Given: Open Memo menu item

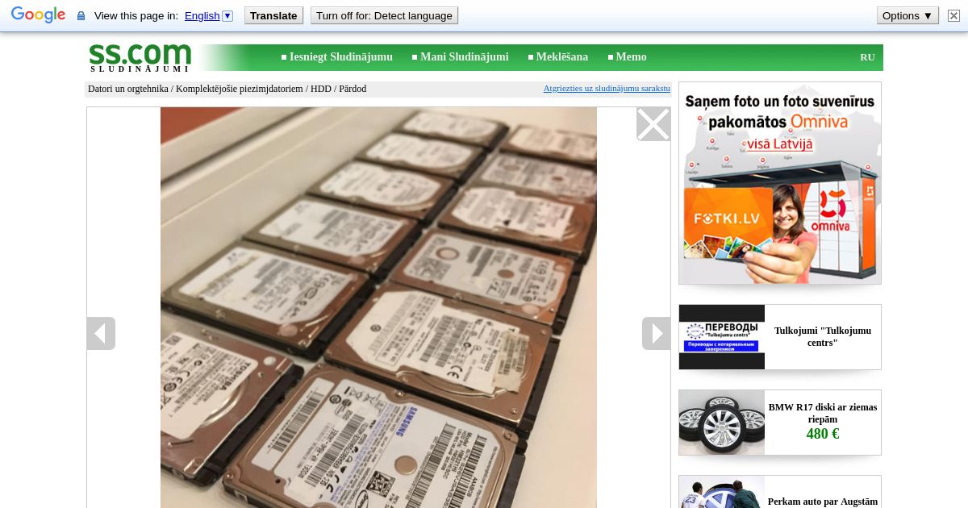Looking at the screenshot, I should 632,57.
